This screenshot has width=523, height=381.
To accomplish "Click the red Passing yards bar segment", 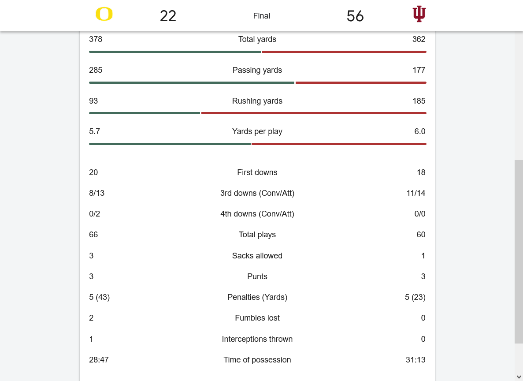I will point(361,82).
